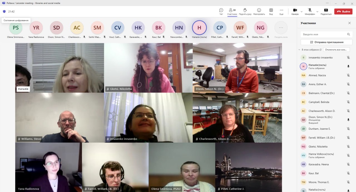Screen dimensions: 356x192
Task: Open the Чат (chat) panel
Action: point(221,11)
